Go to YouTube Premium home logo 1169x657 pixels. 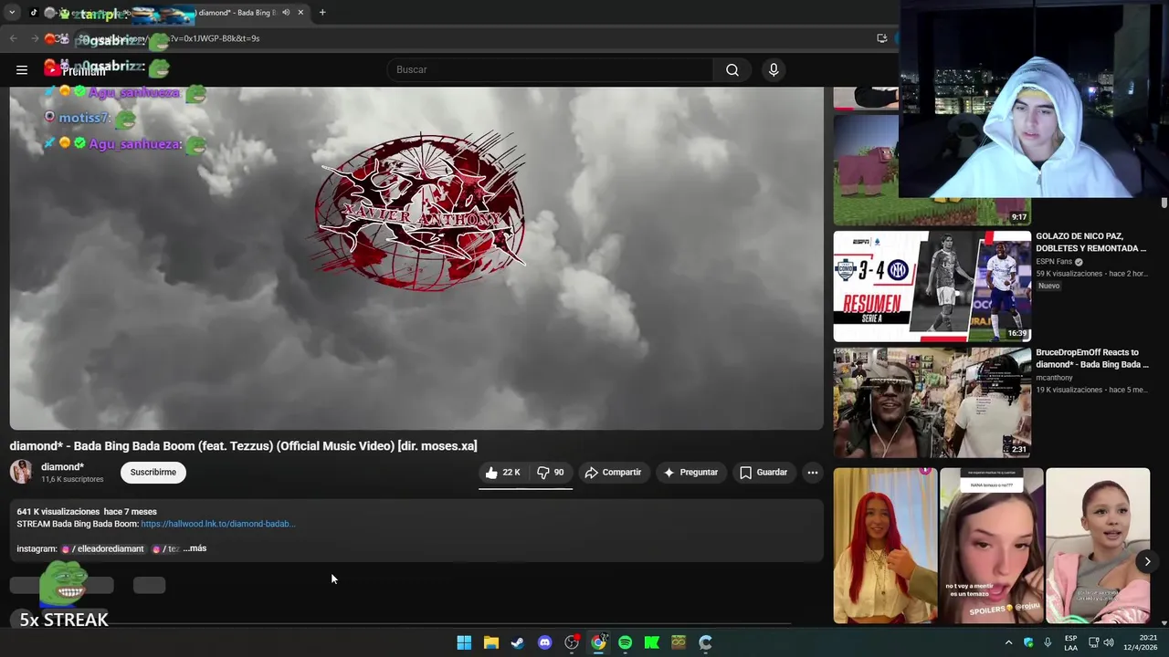tap(75, 69)
